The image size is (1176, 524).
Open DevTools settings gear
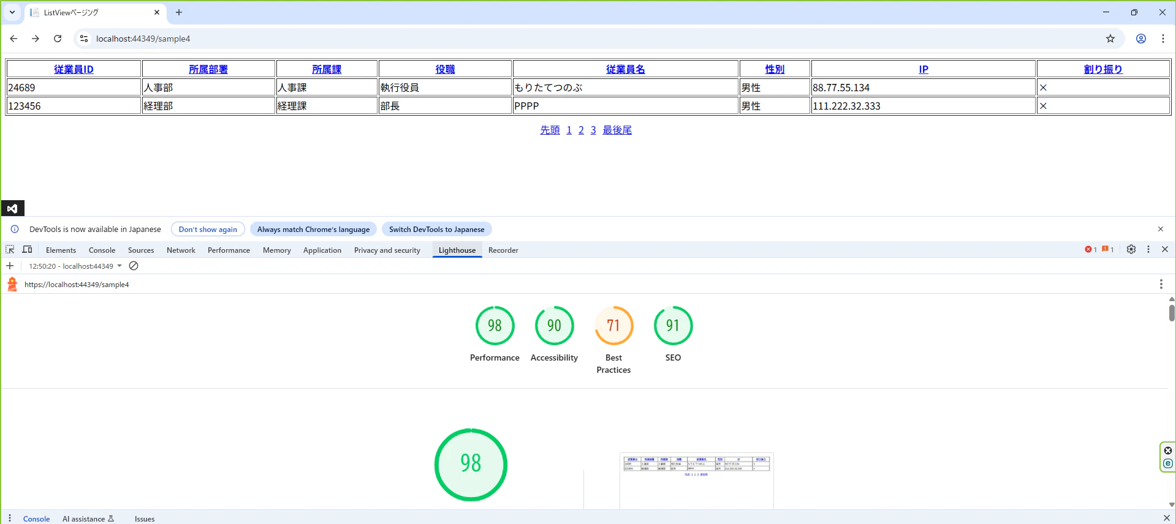(1131, 249)
